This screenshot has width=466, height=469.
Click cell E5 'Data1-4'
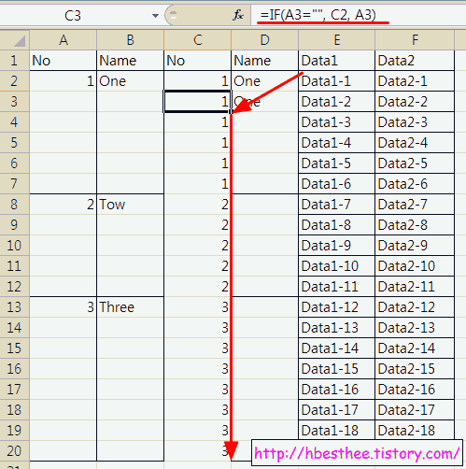[337, 143]
